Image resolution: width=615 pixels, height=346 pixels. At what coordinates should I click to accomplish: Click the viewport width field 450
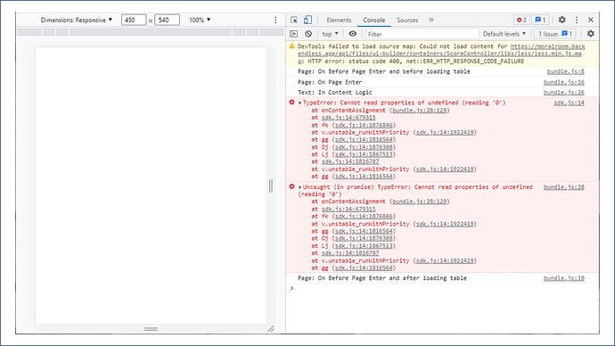(134, 20)
